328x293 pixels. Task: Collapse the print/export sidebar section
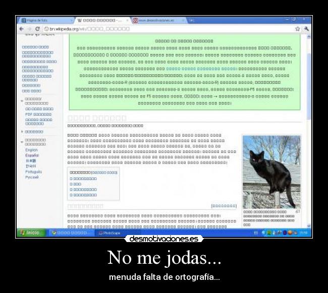(x=22, y=101)
